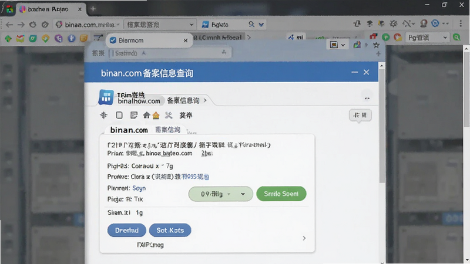The width and height of the screenshot is (470, 264).
Task: Click the graduation cap extension icon
Action: point(370,23)
